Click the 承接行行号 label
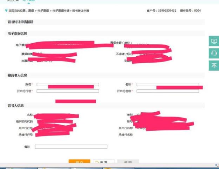 [26, 134]
